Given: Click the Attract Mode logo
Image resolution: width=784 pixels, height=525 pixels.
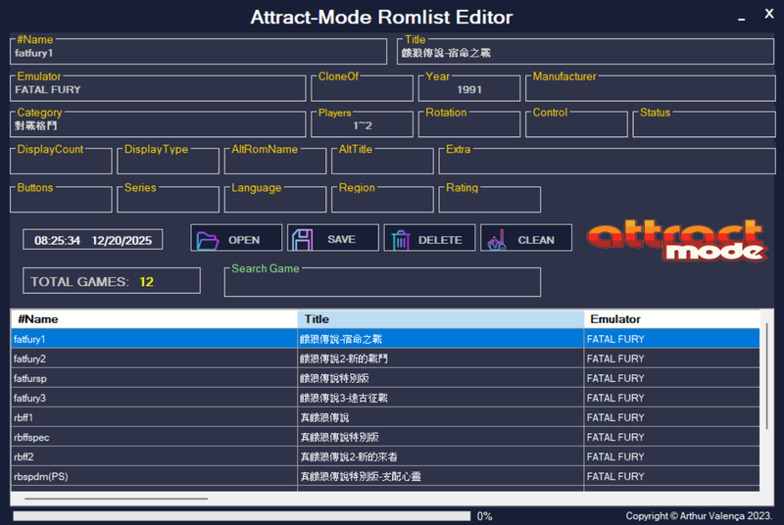Looking at the screenshot, I should (677, 240).
